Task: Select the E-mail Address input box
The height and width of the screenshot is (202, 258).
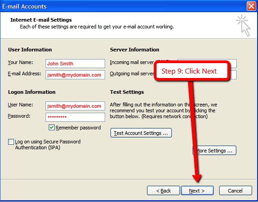Action: pyautogui.click(x=75, y=75)
